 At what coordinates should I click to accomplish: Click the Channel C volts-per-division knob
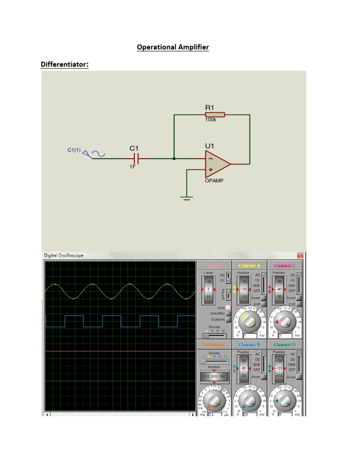(x=285, y=321)
